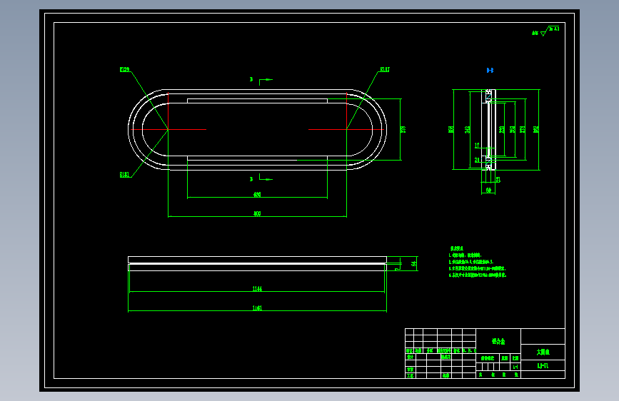Select the 1144 length dimension text
Image resolution: width=619 pixels, height=401 pixels.
point(257,288)
